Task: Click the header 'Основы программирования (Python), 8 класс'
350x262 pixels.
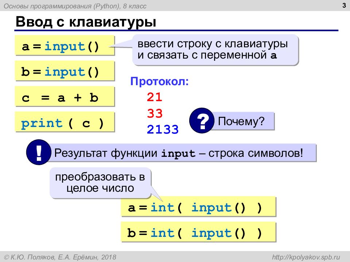Action: [x=75, y=6]
